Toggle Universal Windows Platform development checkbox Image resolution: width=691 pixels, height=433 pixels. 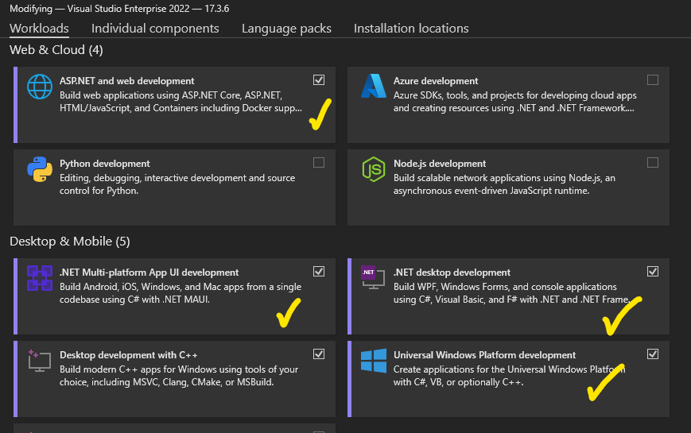pos(653,354)
